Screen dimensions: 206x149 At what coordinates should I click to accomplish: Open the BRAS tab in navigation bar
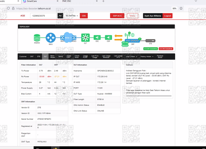pos(61,56)
